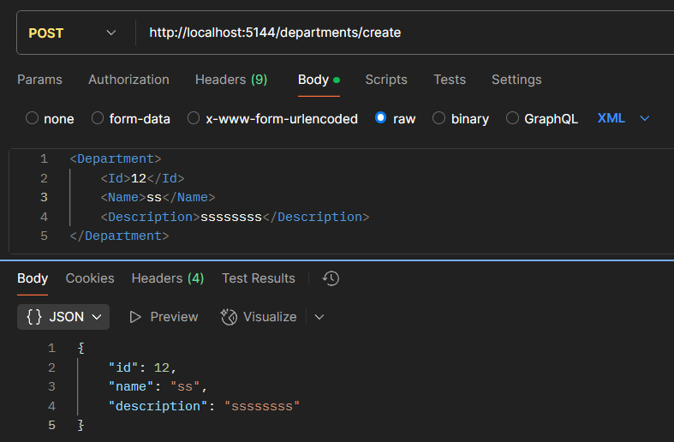Image resolution: width=674 pixels, height=442 pixels.
Task: Select the GraphQL body radio option
Action: (513, 118)
